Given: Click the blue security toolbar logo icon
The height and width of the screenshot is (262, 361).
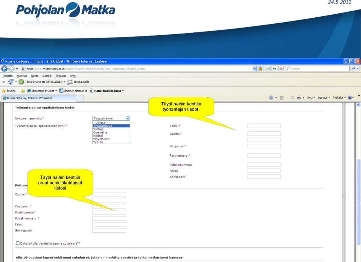Looking at the screenshot, I should 11,82.
